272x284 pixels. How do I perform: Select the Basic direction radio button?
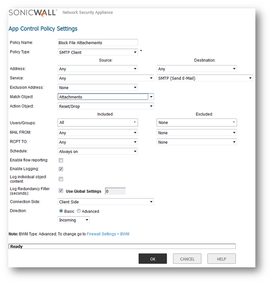(61, 211)
